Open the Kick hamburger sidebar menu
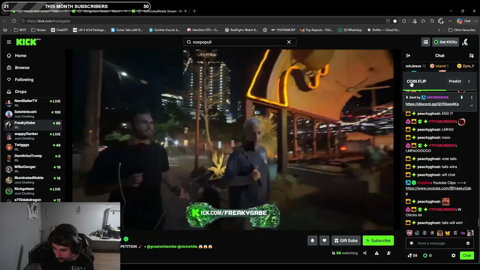 point(9,42)
